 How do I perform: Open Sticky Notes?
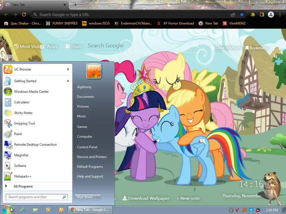pos(37,113)
